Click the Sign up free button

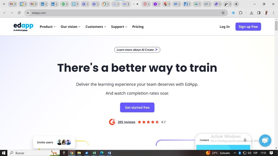(x=248, y=27)
